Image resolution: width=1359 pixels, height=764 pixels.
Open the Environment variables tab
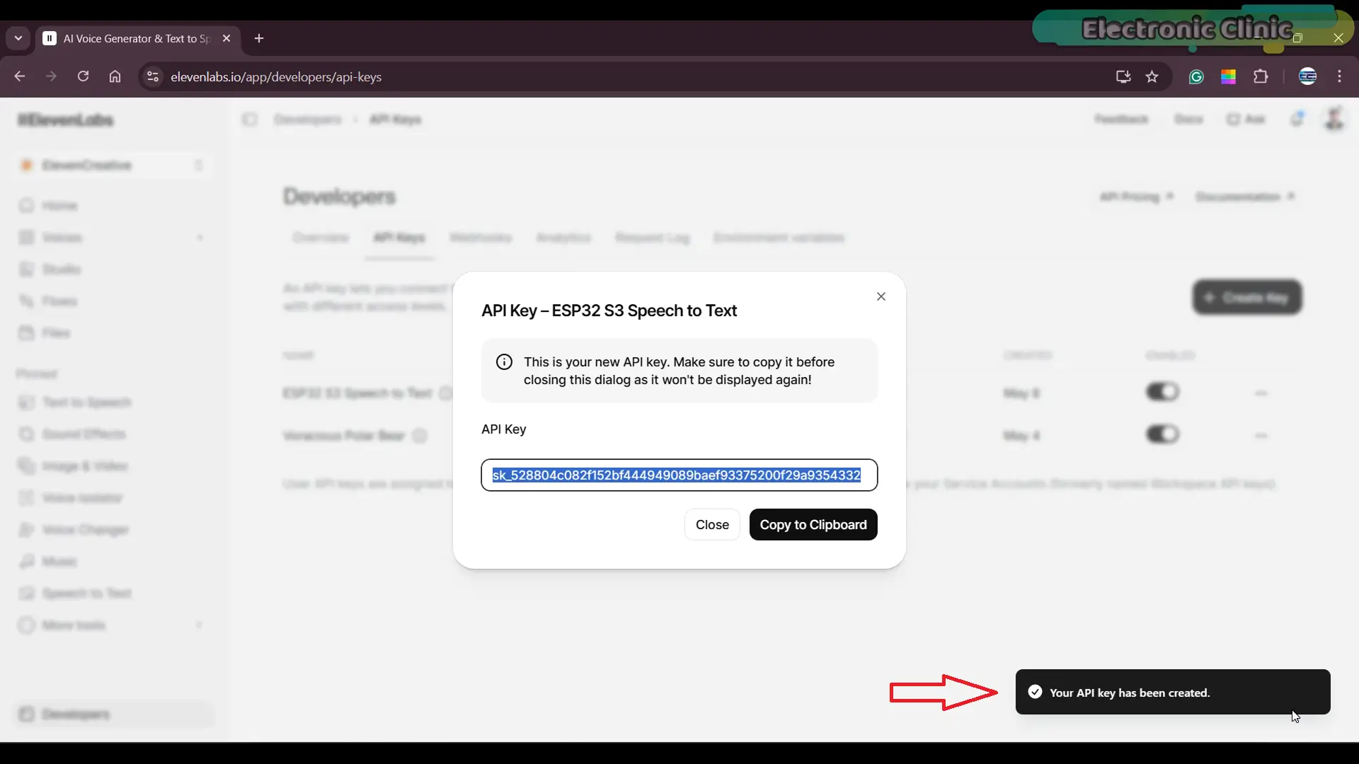(779, 238)
